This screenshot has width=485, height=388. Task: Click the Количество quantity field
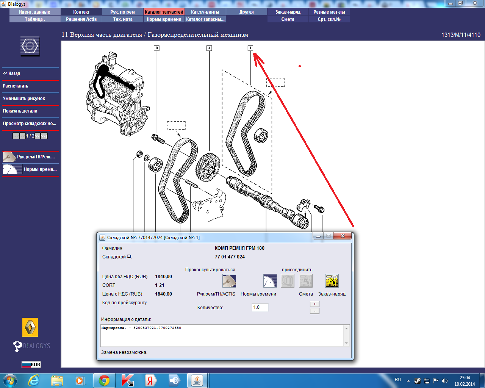point(260,307)
